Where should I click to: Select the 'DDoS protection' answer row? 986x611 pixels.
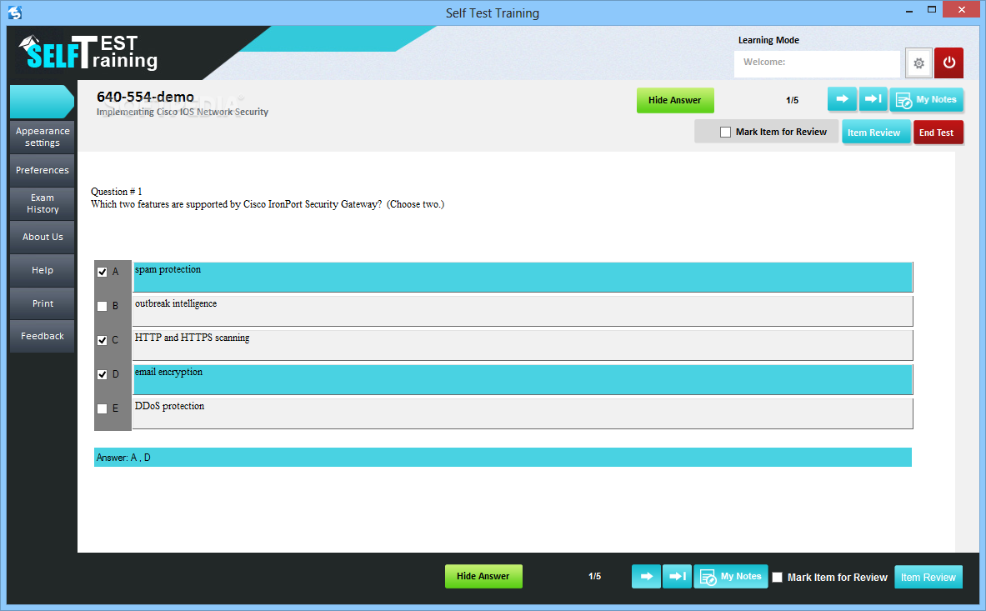tap(523, 413)
